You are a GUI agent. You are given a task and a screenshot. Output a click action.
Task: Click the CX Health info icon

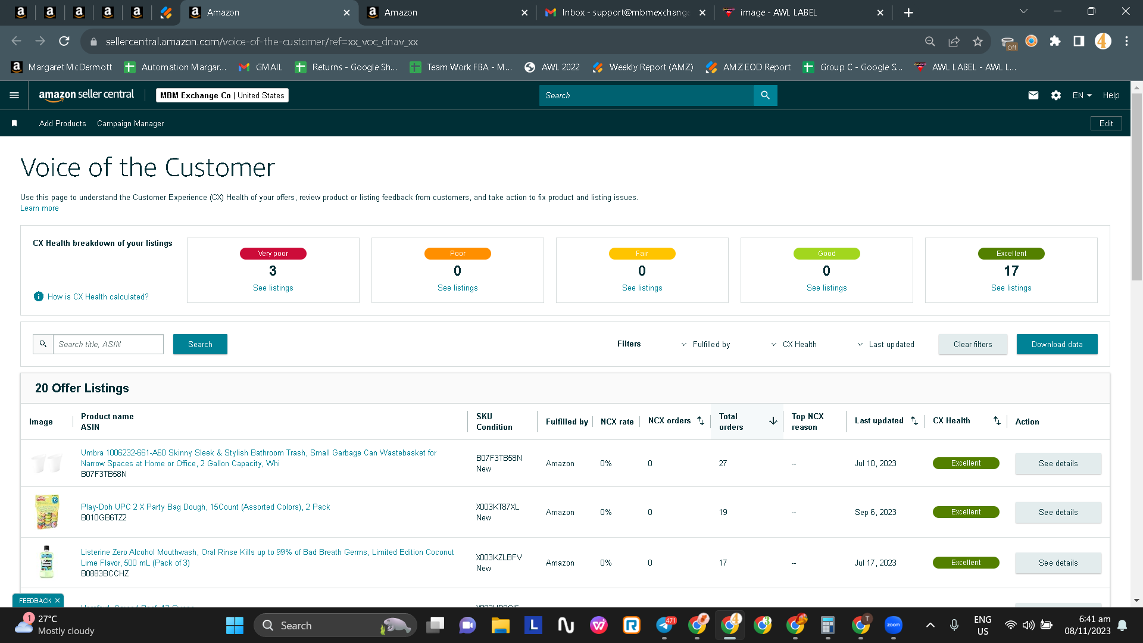click(39, 296)
